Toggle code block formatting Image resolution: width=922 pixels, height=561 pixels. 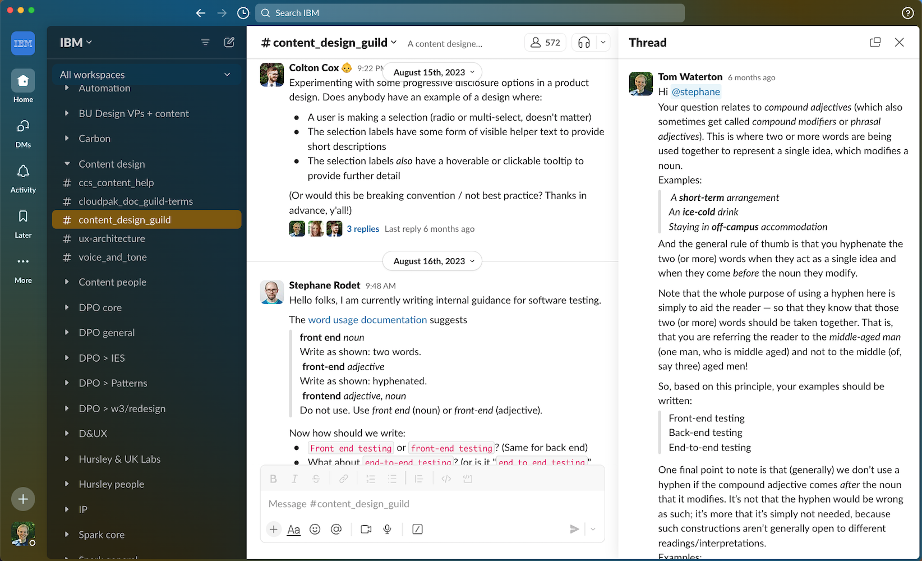(468, 479)
